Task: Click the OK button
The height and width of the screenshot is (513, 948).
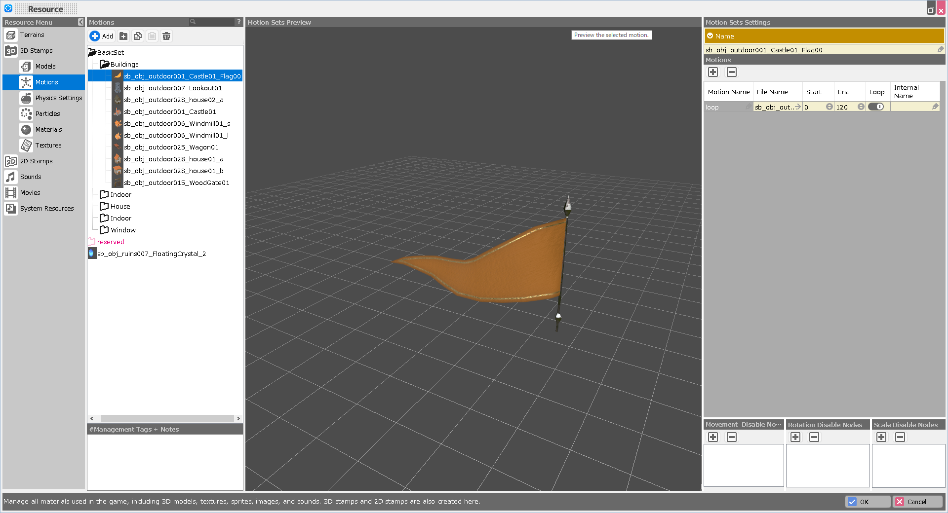Action: click(x=867, y=502)
